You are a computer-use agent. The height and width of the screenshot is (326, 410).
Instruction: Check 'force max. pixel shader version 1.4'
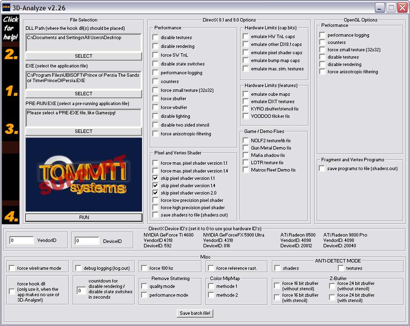coord(156,171)
